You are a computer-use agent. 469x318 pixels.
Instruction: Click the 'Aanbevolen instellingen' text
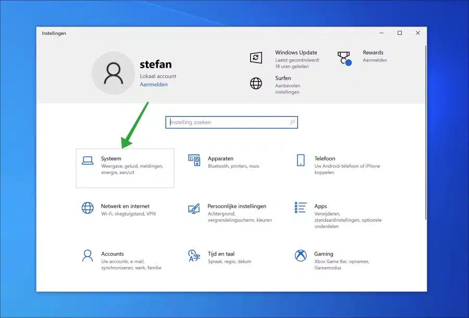coord(288,89)
